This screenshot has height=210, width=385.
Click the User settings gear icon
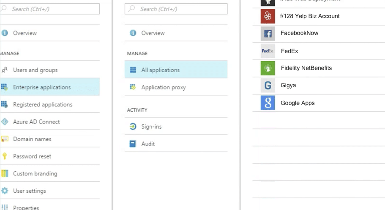click(x=4, y=191)
